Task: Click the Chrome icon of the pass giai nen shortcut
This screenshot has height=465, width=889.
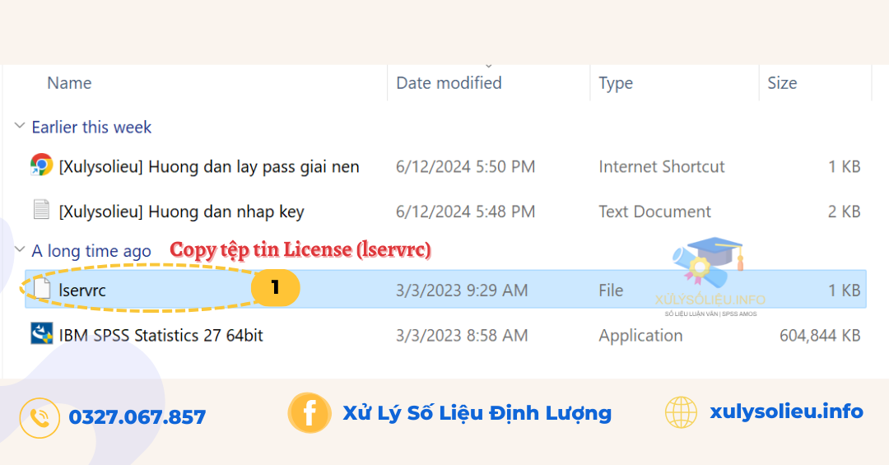Action: pyautogui.click(x=41, y=165)
